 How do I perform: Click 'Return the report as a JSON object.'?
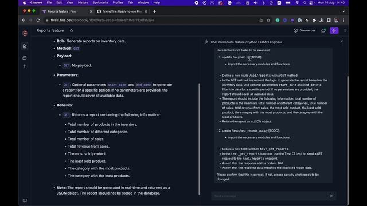point(247,122)
